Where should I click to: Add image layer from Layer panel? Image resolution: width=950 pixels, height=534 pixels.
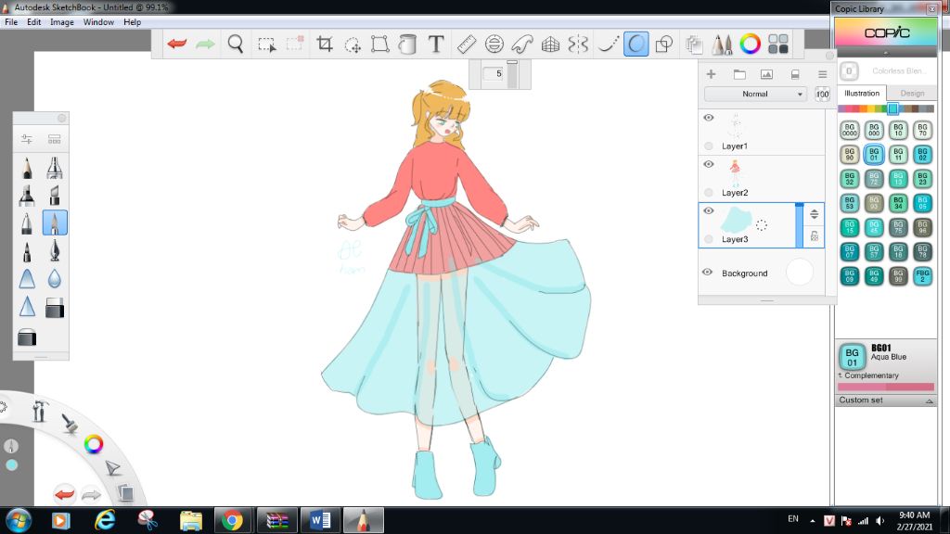[766, 74]
